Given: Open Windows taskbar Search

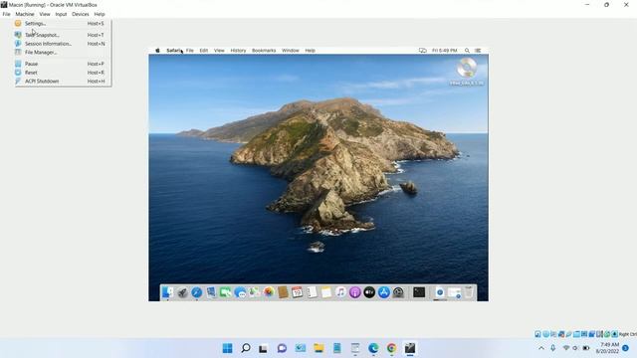Looking at the screenshot, I should [246, 348].
